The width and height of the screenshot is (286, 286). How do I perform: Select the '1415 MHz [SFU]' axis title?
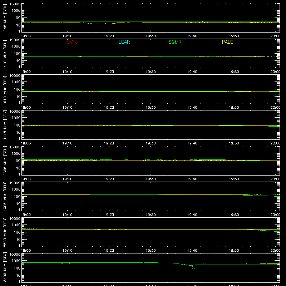click(5, 125)
